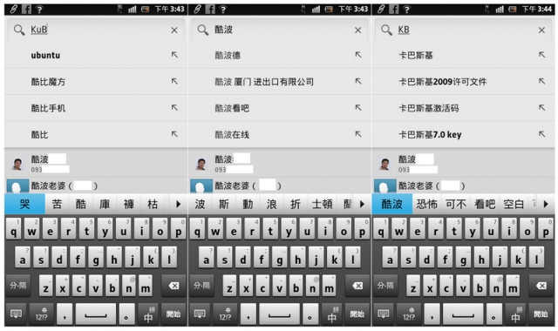
Task: Hide keyboard icon on 酷波 screen
Action: (x=200, y=314)
